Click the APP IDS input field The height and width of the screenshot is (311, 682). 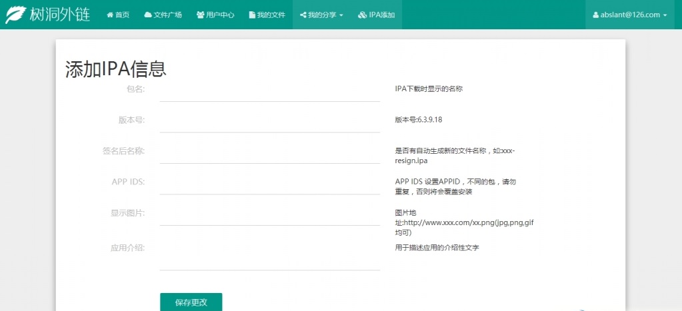coord(270,184)
